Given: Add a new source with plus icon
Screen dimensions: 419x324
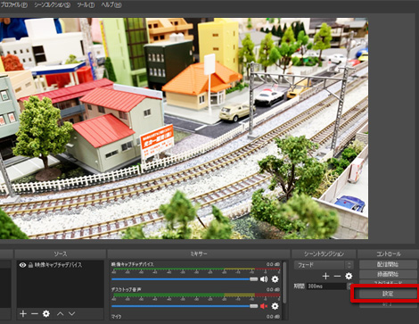Looking at the screenshot, I should point(23,313).
